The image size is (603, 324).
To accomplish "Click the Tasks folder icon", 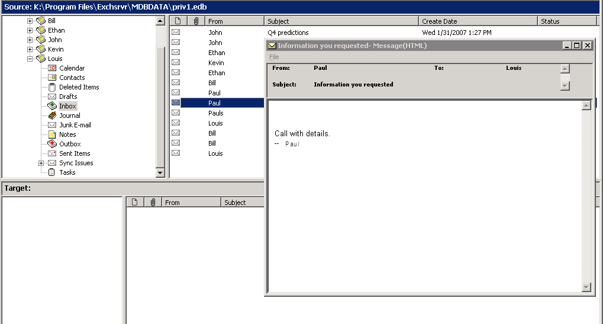I will point(52,172).
